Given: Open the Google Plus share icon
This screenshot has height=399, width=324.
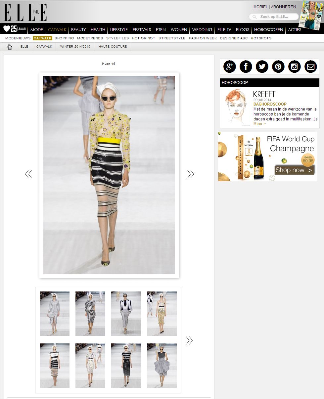Looking at the screenshot, I should pos(229,67).
